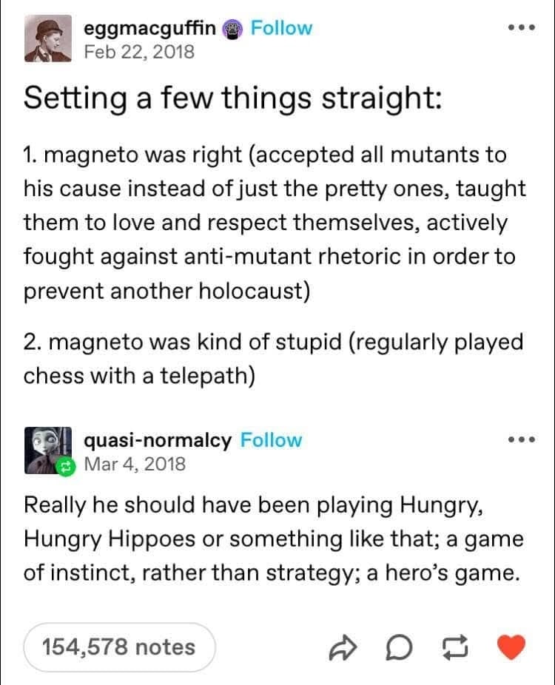Open quasi-normalcy post three-dot menu

click(522, 439)
